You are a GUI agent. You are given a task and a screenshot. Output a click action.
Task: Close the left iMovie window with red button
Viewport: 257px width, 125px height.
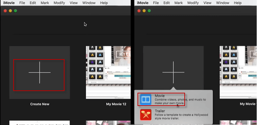click(x=5, y=11)
